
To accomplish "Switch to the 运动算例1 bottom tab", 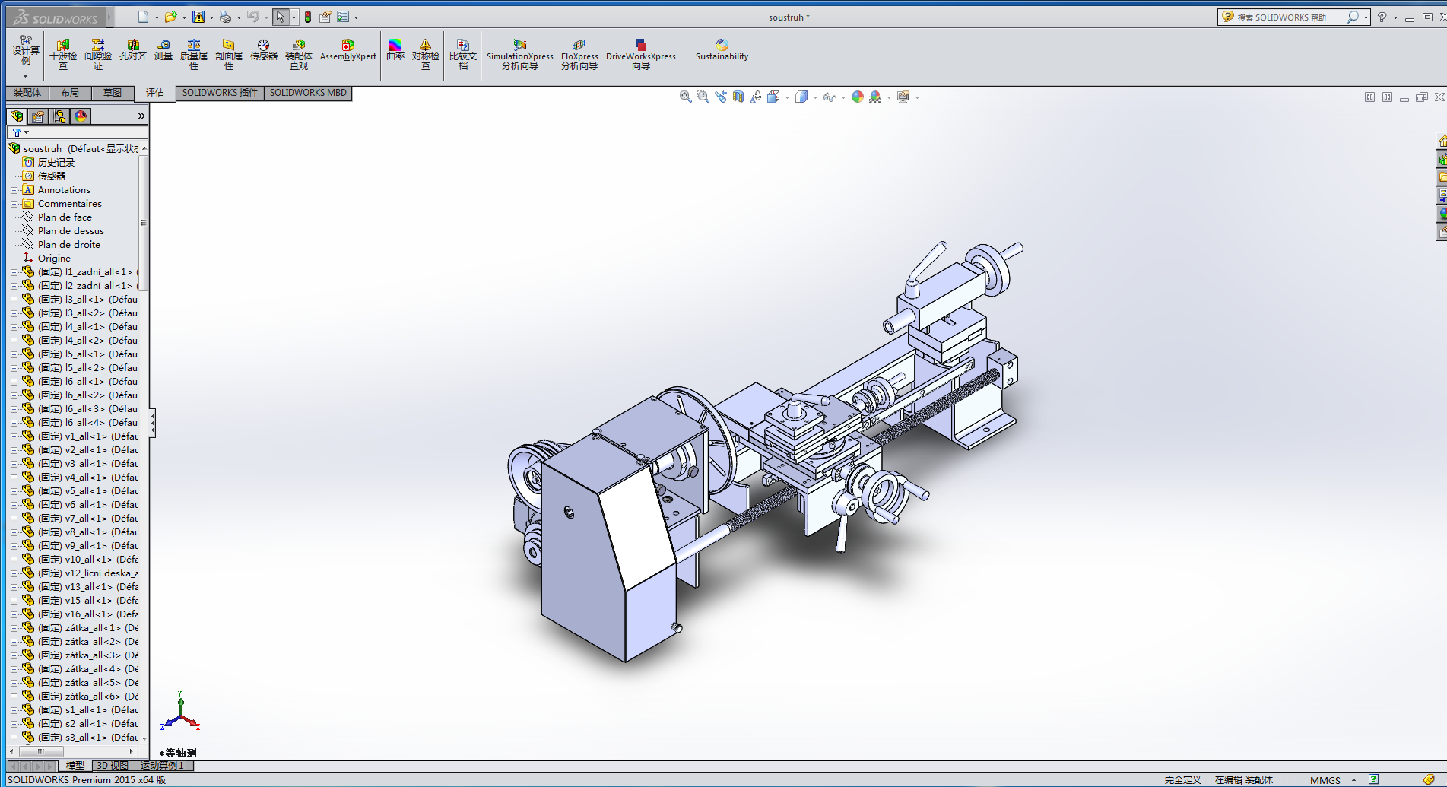I will click(162, 766).
